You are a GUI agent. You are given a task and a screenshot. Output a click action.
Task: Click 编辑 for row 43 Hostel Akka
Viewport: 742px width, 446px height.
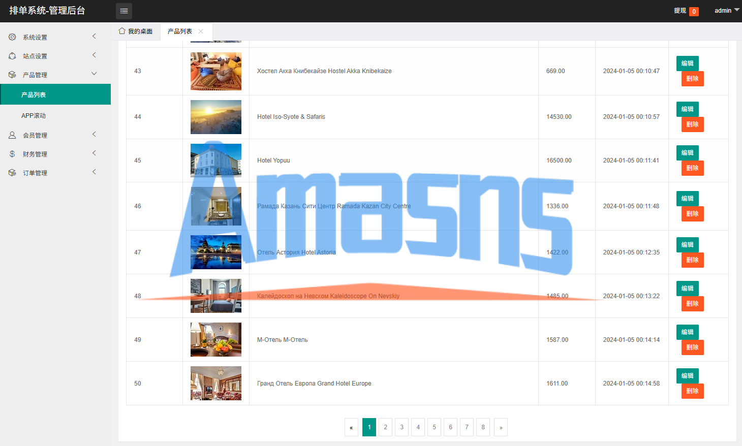(688, 63)
